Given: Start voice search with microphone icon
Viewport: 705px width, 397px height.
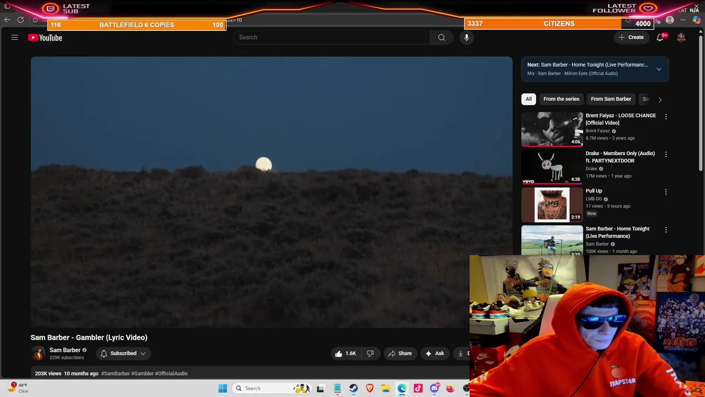Looking at the screenshot, I should 467,37.
